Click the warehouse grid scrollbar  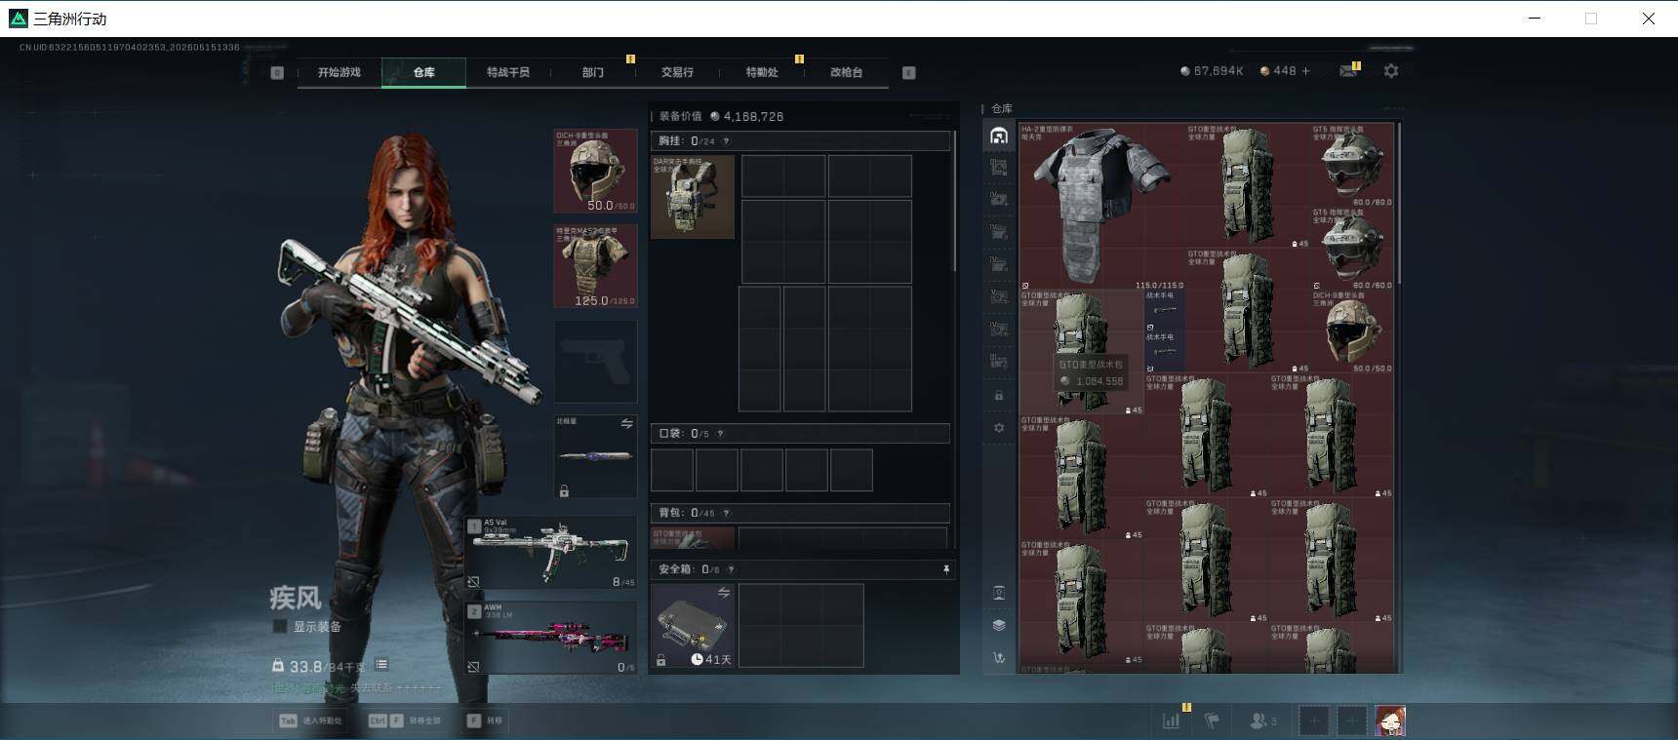pos(1399,203)
